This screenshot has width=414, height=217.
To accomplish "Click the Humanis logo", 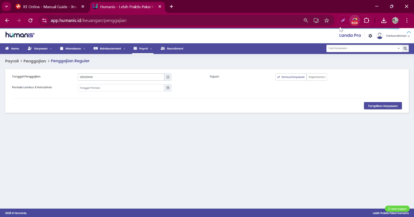I will (x=20, y=35).
